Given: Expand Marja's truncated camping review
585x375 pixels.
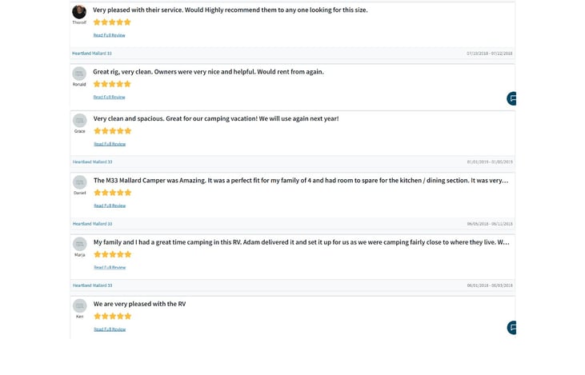Looking at the screenshot, I should coord(110,267).
